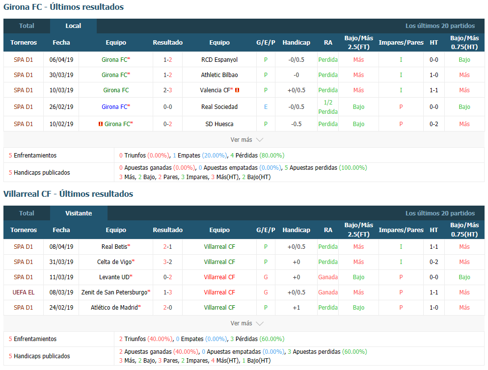
Task: Click the 1-3 result in the Zenit row
Action: click(x=168, y=292)
